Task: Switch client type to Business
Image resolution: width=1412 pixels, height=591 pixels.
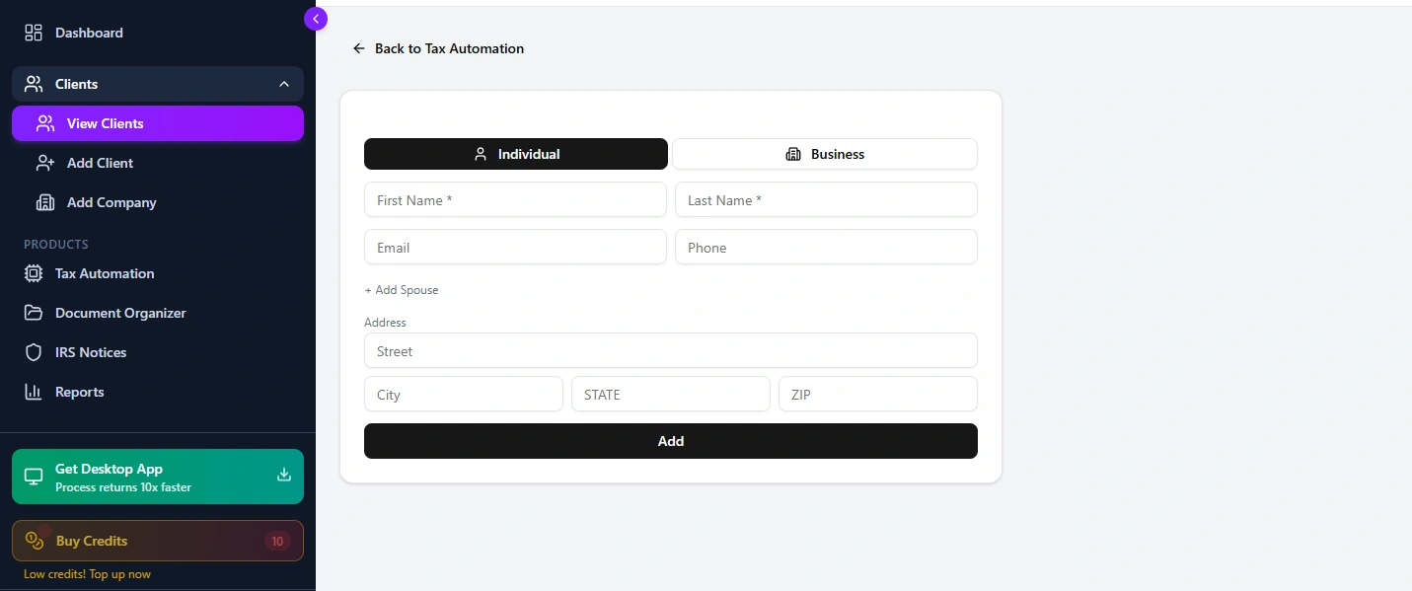Action: [x=825, y=154]
